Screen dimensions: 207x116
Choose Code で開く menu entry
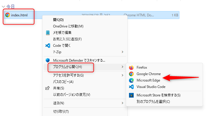pos(85,46)
